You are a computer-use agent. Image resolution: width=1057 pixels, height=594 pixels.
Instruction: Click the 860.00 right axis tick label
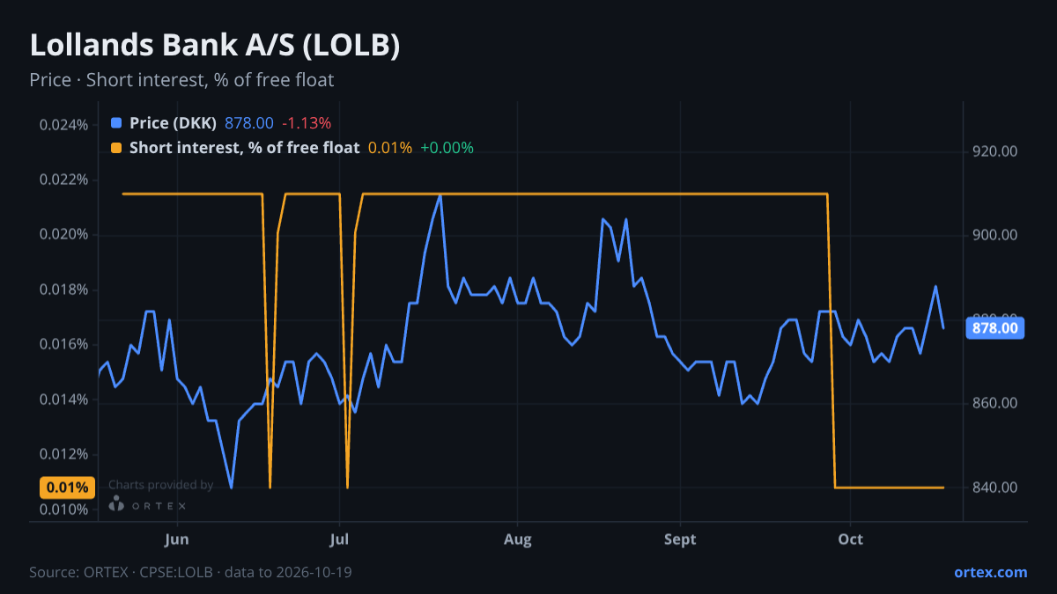[995, 403]
